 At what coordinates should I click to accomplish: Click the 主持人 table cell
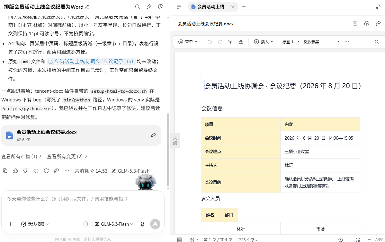(x=241, y=165)
